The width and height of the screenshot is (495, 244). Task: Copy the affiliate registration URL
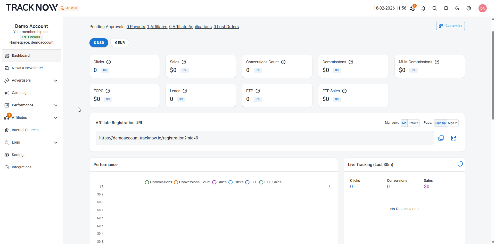tap(441, 138)
